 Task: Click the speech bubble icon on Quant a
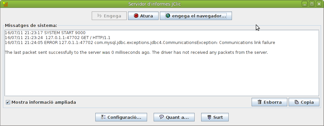(162, 117)
